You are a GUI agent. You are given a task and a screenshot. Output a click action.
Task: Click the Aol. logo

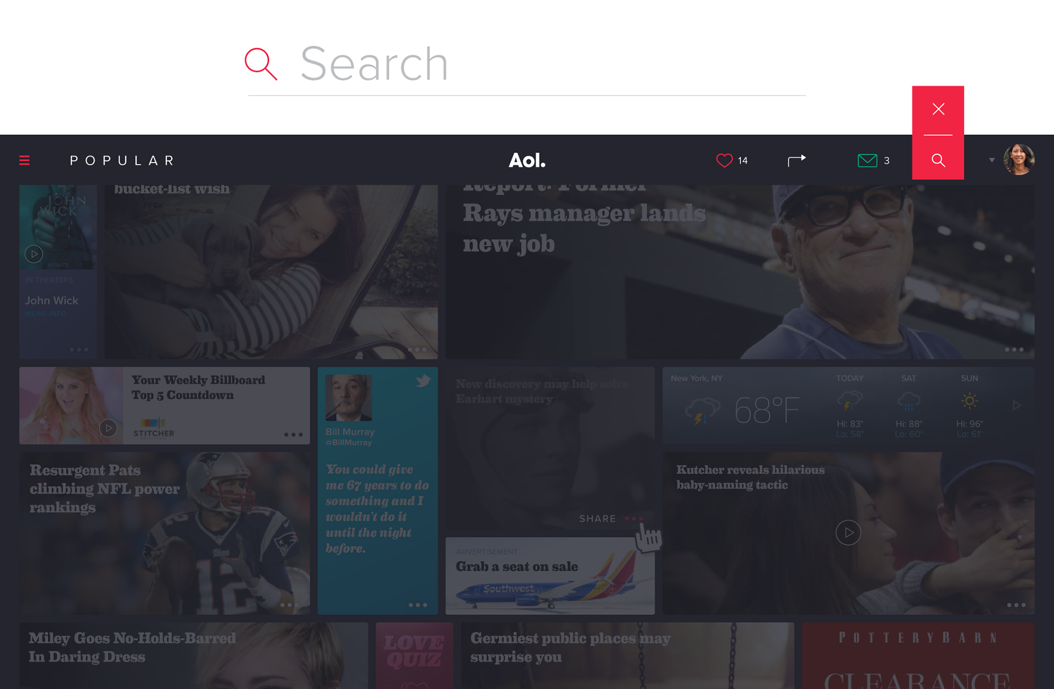click(527, 160)
